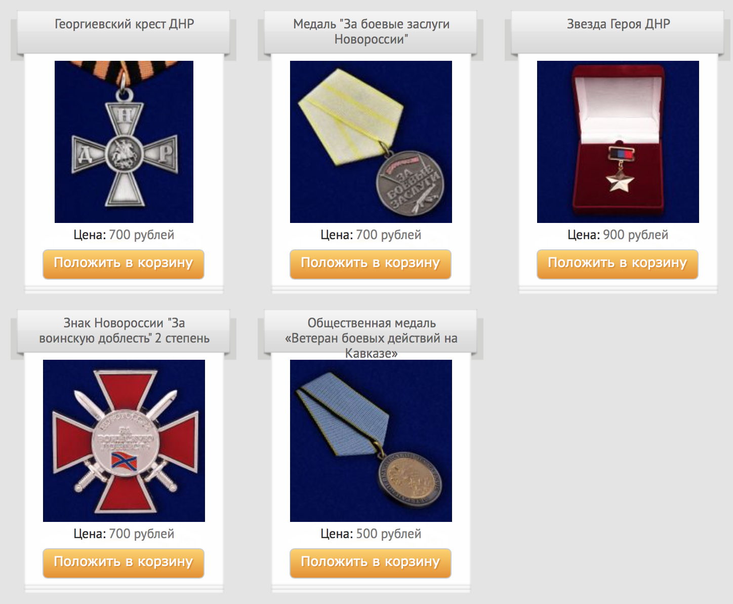
Task: Add За боевые заслуги Новороссии medal to cart
Action: (371, 264)
